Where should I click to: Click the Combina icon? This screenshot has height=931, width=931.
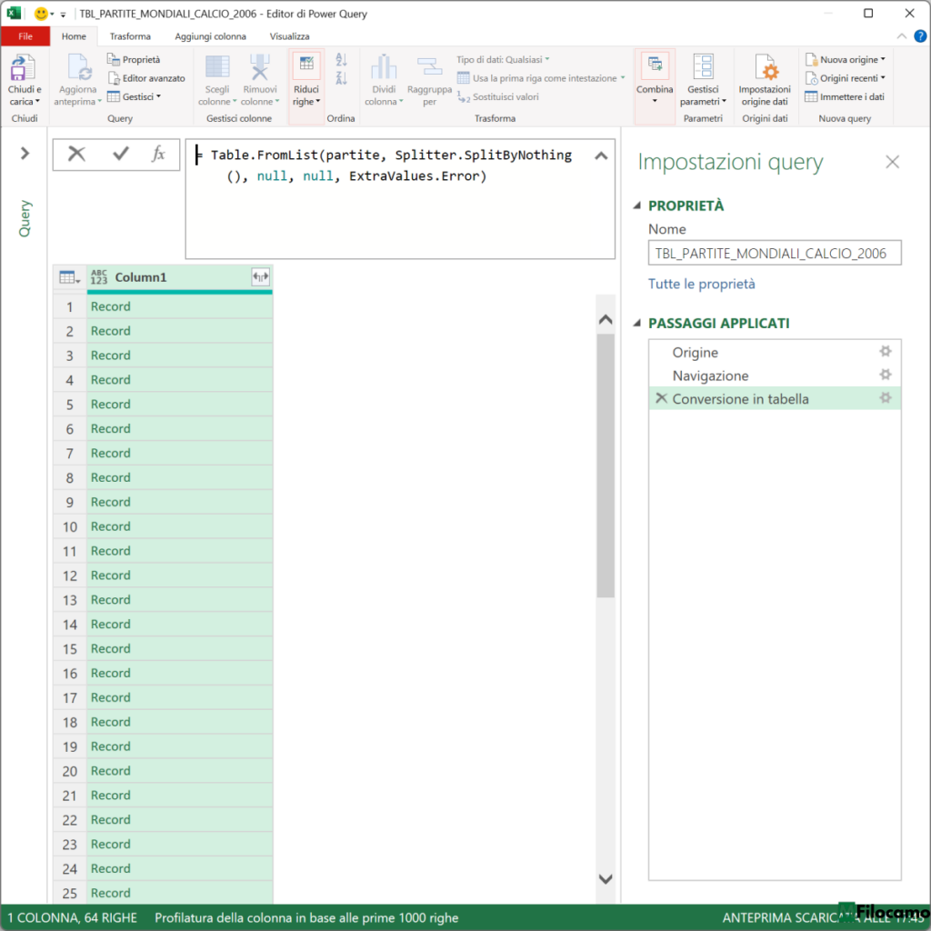click(655, 65)
